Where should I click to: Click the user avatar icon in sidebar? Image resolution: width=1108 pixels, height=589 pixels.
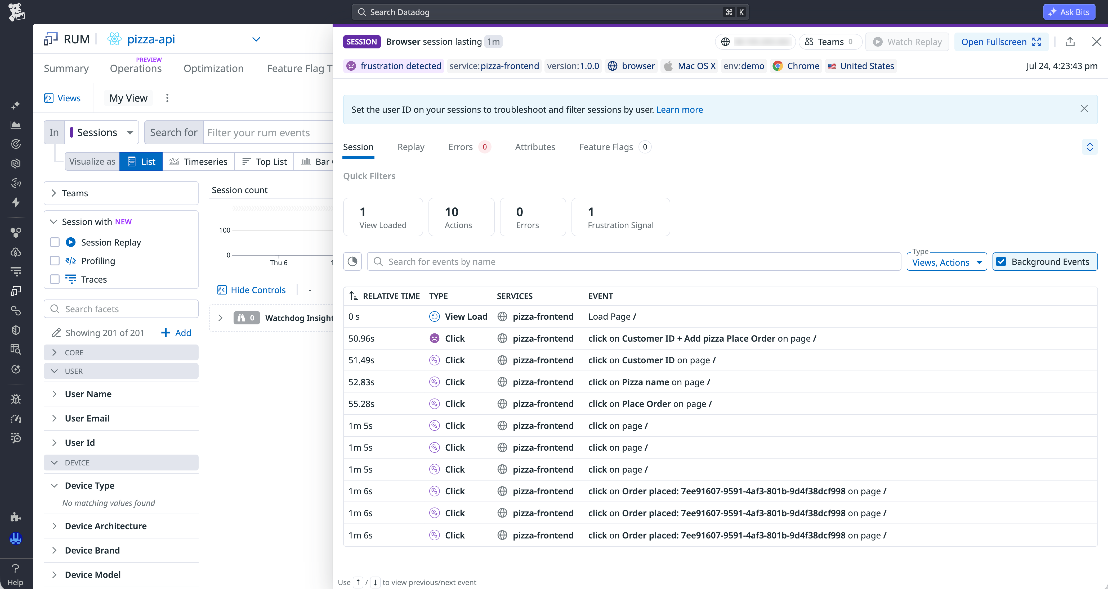16,538
